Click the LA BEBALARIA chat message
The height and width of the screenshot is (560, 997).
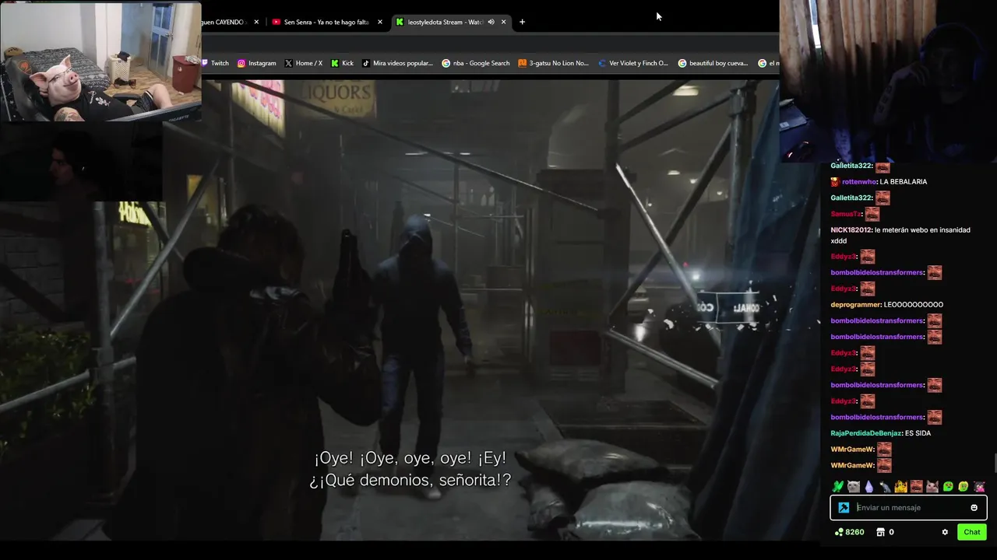[x=904, y=182]
